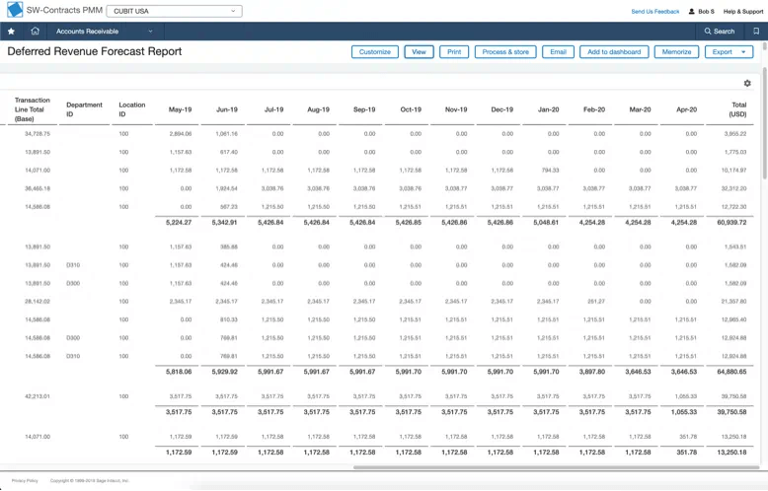Click the Dec-19 column header
Viewport: 768px width, 491px height.
(502, 109)
